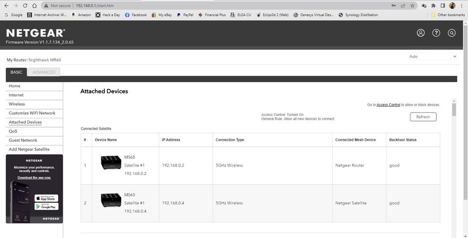Bookmark this page with the star icon

tap(412, 6)
